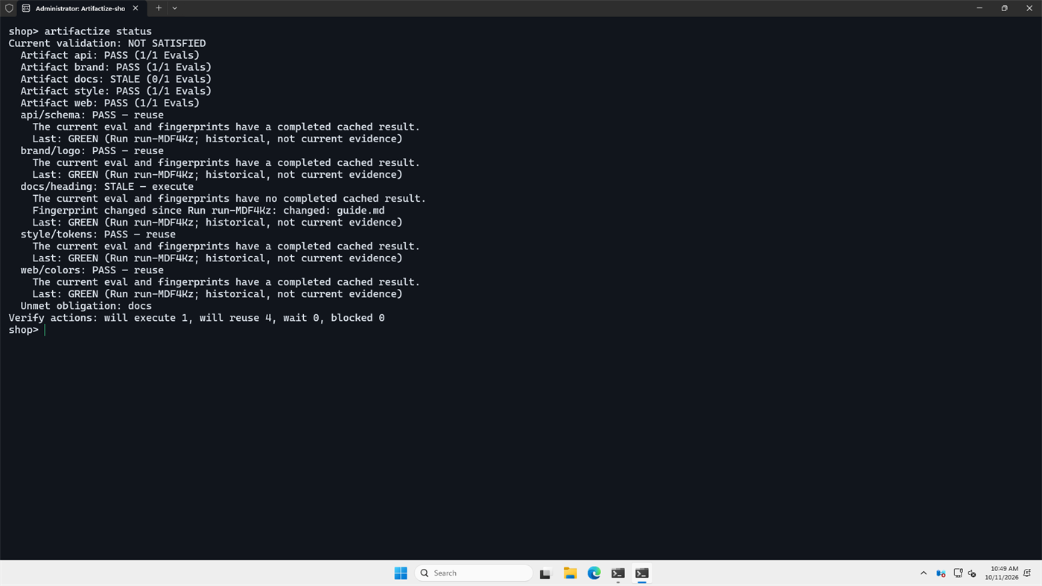
Task: Click the 'api/schema: PASS — reuse' line
Action: click(92, 115)
